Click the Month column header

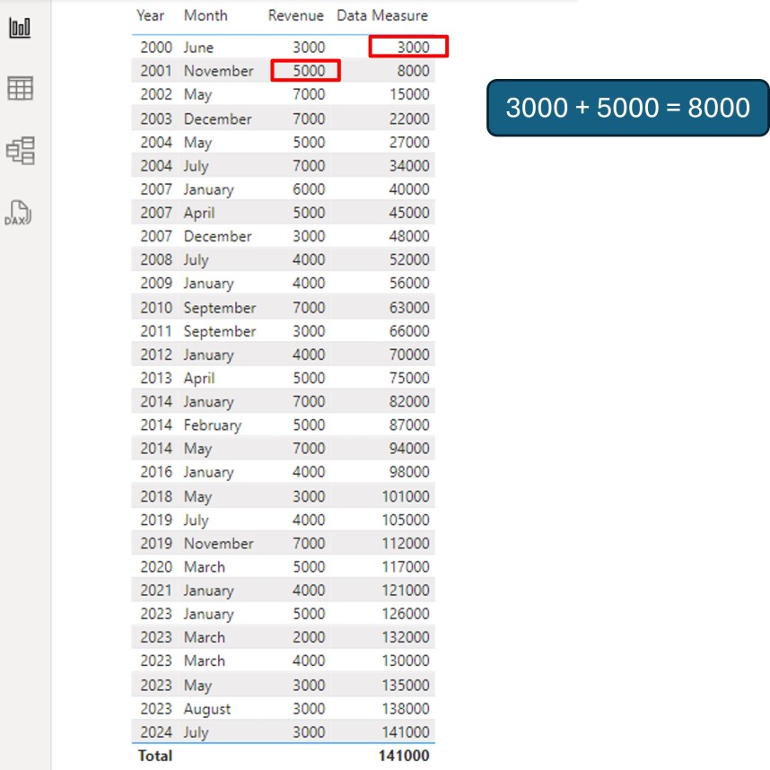[x=206, y=15]
